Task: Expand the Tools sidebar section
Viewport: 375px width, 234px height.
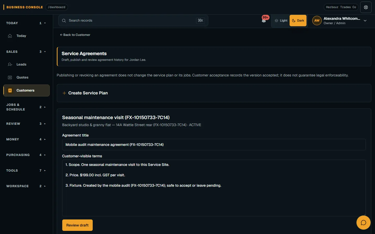Action: tap(26, 171)
